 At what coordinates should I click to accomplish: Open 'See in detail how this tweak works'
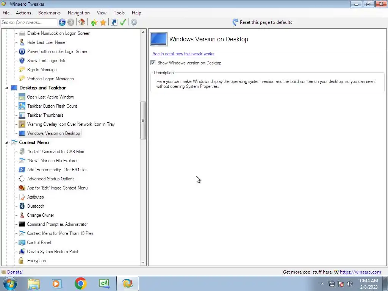point(183,54)
